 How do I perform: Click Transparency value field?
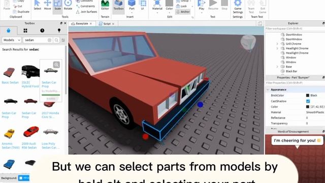[315, 123]
